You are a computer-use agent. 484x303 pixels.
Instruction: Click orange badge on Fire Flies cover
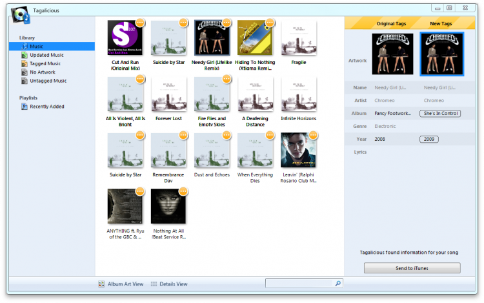227,79
